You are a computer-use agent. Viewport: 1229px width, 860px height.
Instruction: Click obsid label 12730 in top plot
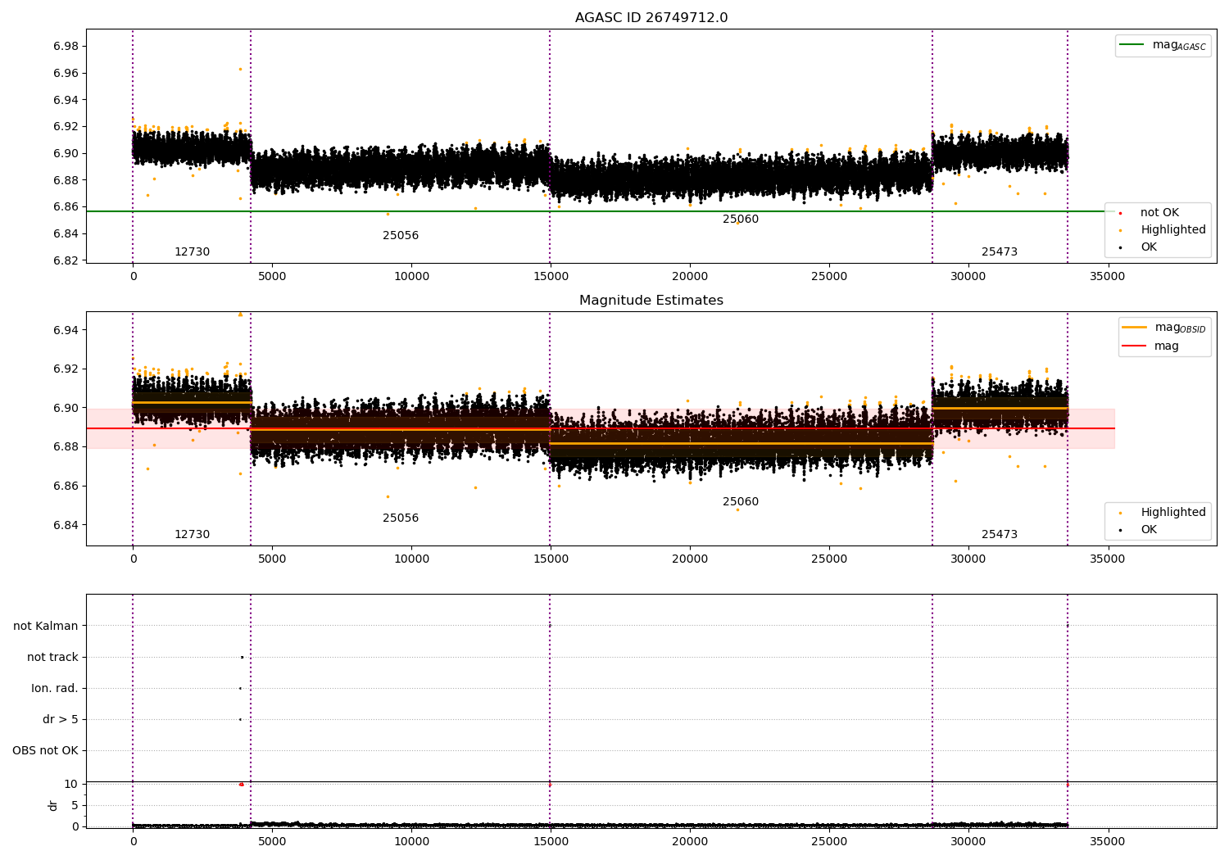pos(192,252)
